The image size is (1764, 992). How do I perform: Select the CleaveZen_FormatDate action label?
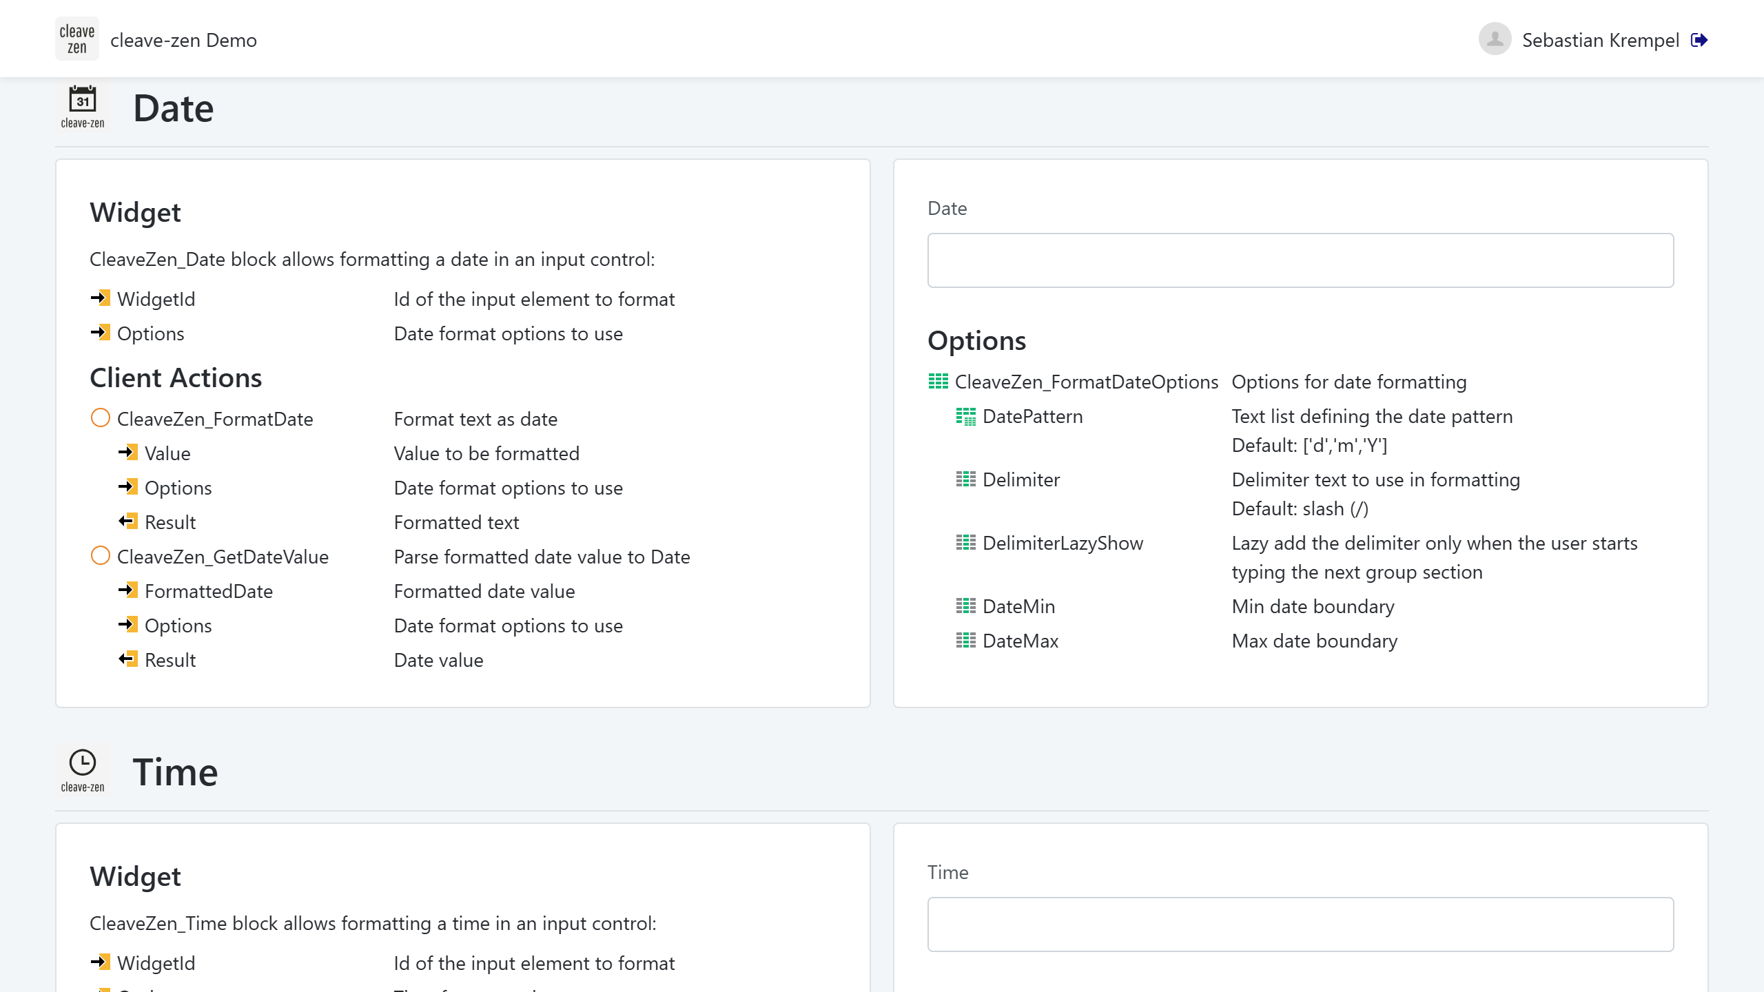click(x=215, y=419)
